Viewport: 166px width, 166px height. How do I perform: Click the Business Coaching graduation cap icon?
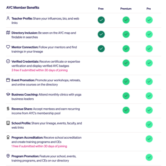click(x=8, y=94)
